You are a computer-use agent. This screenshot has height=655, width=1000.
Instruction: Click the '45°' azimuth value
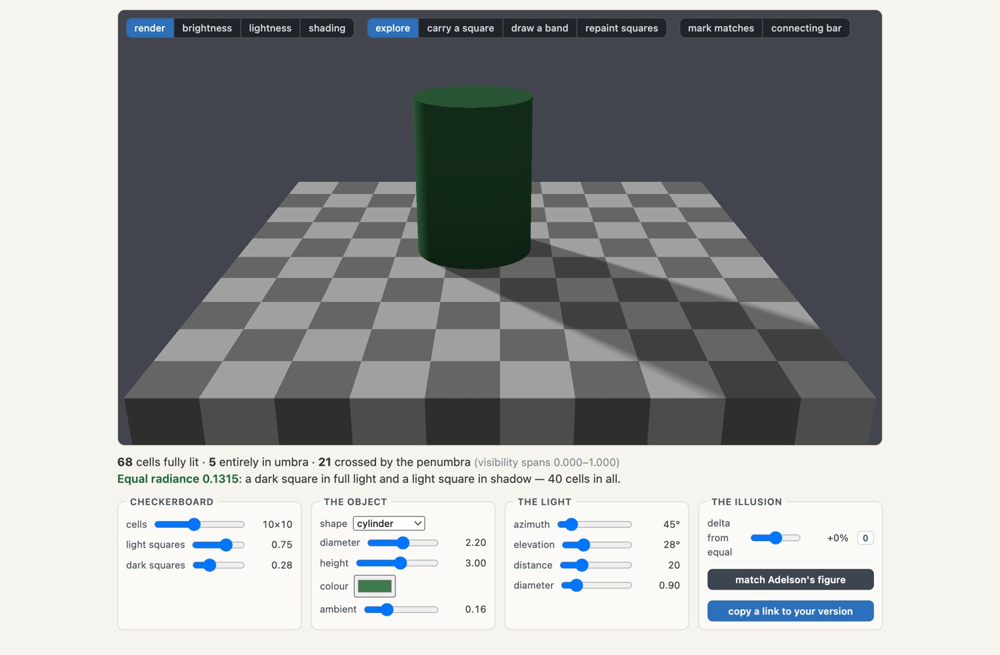click(x=671, y=524)
